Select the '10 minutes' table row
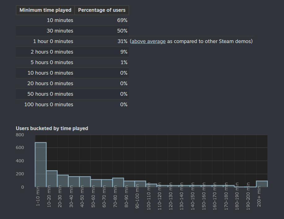This screenshot has height=219, width=284. [72, 20]
